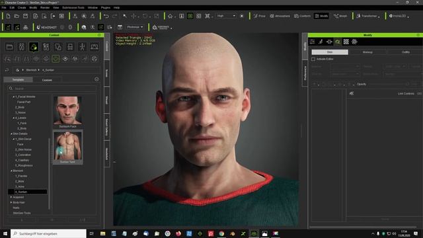Image resolution: width=423 pixels, height=238 pixels.
Task: Open the highlighted SkinGen category icon
Action: coord(34,47)
